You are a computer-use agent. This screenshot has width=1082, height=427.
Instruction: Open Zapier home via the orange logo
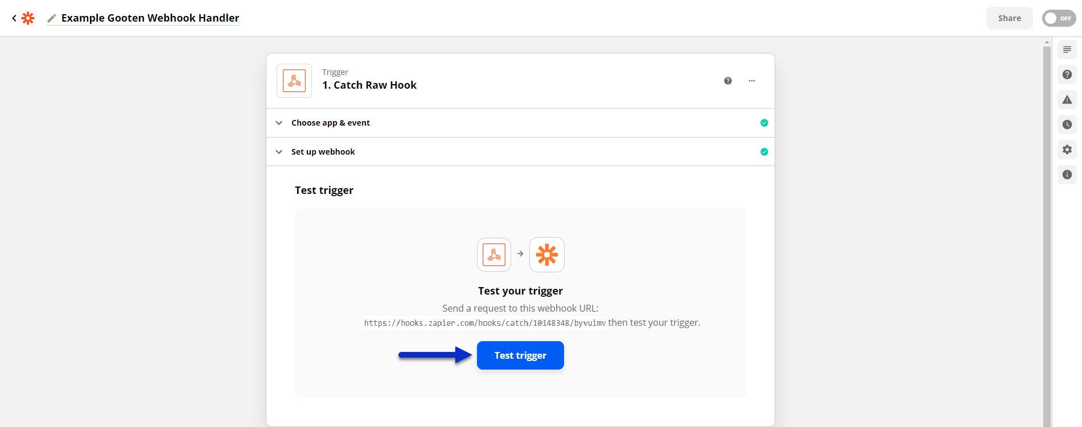coord(28,18)
